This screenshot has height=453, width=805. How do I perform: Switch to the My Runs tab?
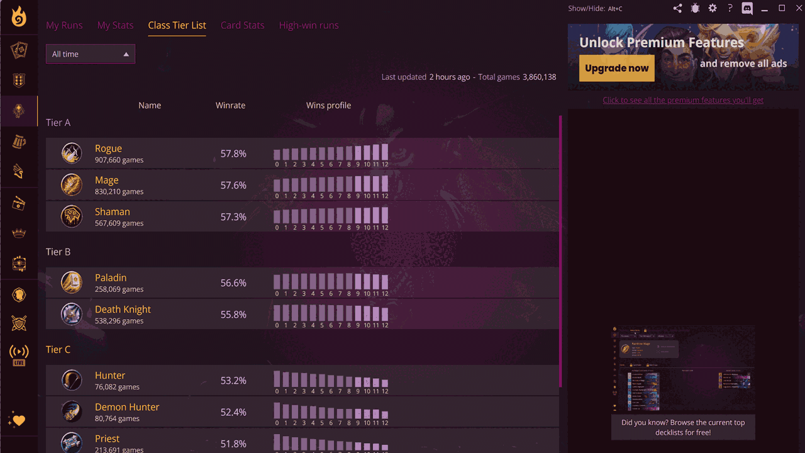coord(64,25)
